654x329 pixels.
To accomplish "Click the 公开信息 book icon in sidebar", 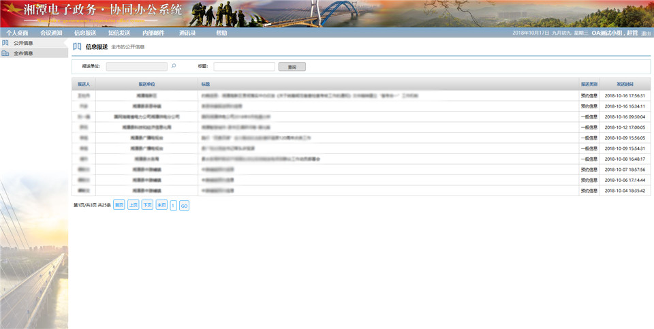I will coord(5,43).
